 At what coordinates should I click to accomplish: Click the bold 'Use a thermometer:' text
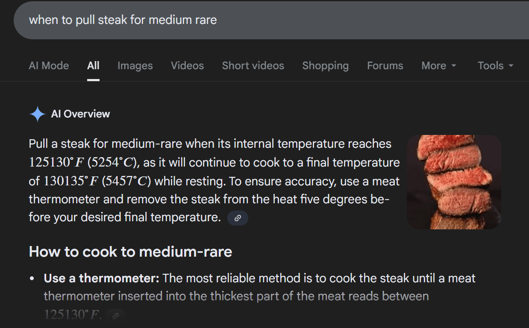[102, 278]
